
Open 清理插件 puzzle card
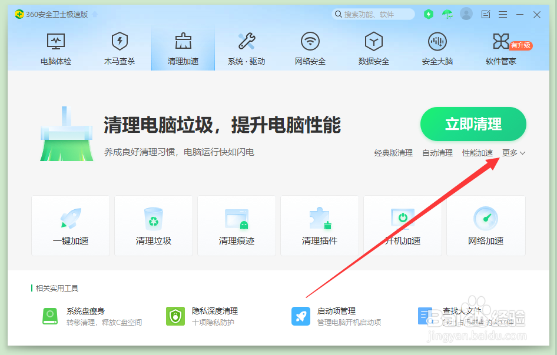pyautogui.click(x=320, y=226)
